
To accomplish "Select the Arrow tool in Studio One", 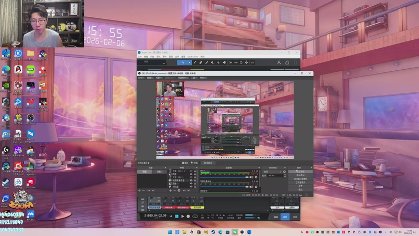I will pyautogui.click(x=183, y=62).
